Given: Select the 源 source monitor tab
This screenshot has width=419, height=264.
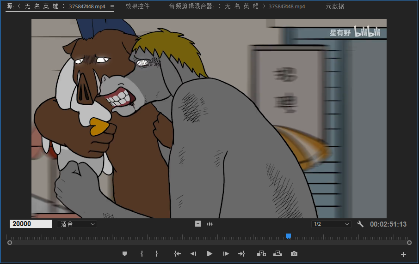Looking at the screenshot, I should coord(56,6).
